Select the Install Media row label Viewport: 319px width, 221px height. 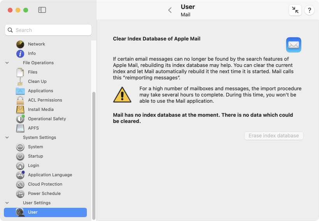point(41,110)
